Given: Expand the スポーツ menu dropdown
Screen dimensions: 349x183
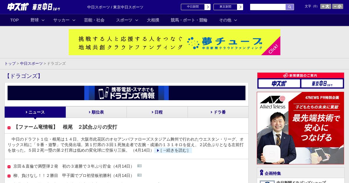Looking at the screenshot, I should point(127,20).
